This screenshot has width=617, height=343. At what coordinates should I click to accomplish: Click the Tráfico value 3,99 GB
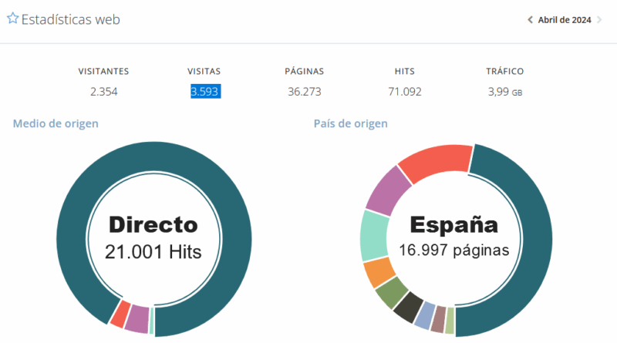click(505, 92)
